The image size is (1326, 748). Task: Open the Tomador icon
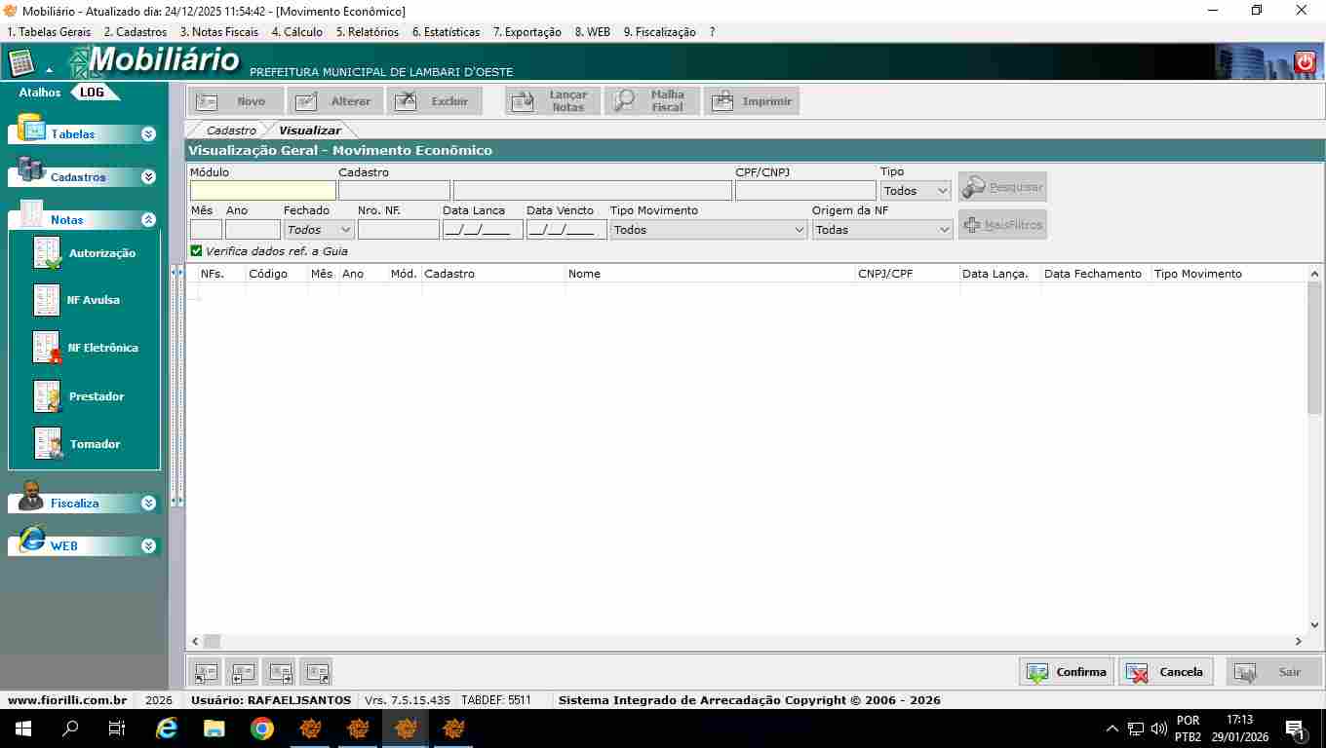[48, 444]
